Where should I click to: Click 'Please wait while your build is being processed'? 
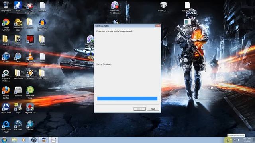(x=114, y=31)
